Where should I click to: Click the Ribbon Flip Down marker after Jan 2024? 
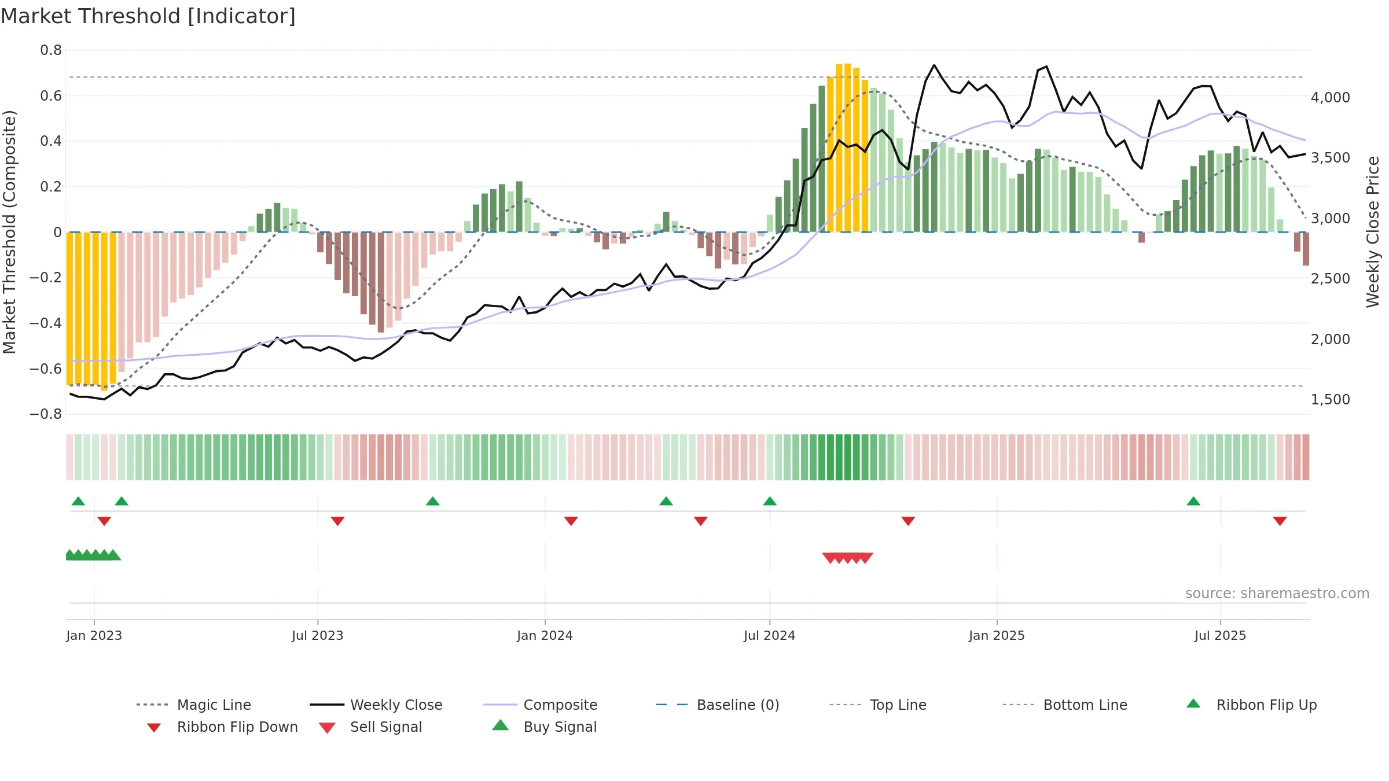(x=571, y=521)
